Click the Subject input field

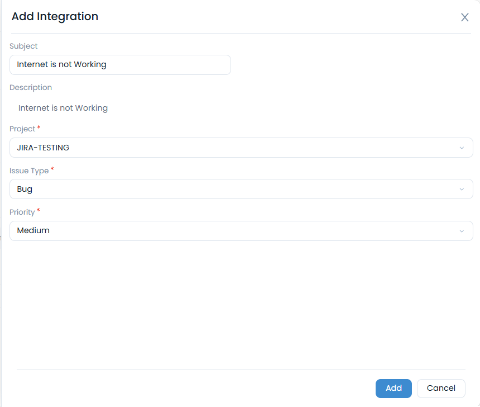[x=120, y=65]
